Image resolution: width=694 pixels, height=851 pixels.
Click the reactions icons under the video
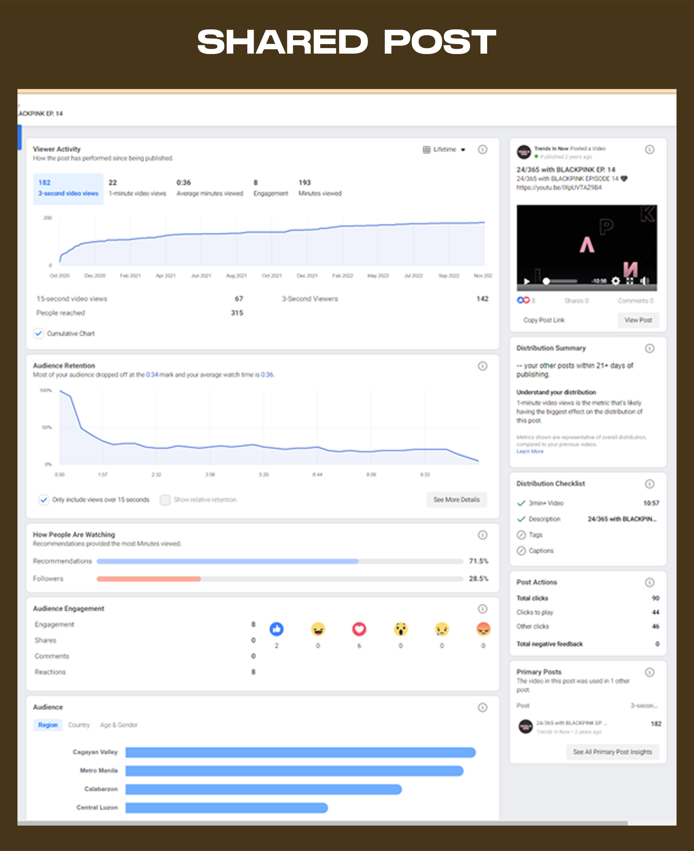coord(523,300)
